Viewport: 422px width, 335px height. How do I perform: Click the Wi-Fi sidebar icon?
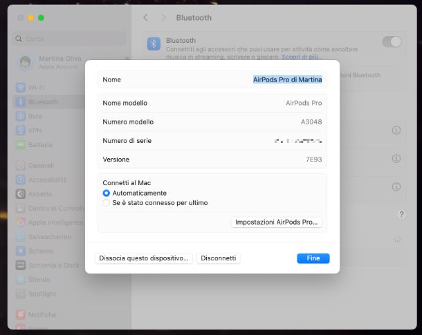click(x=21, y=88)
